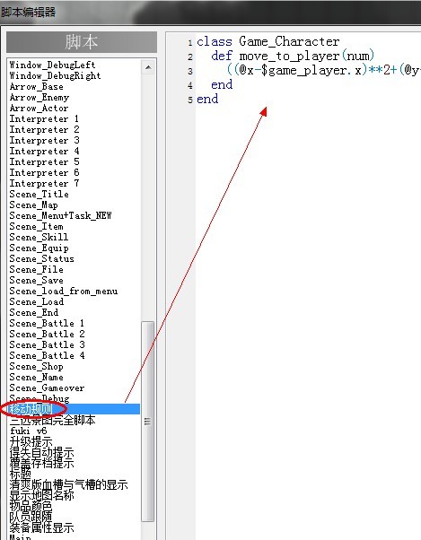
Task: Place cursor on def move_to_player line
Action: (293, 56)
